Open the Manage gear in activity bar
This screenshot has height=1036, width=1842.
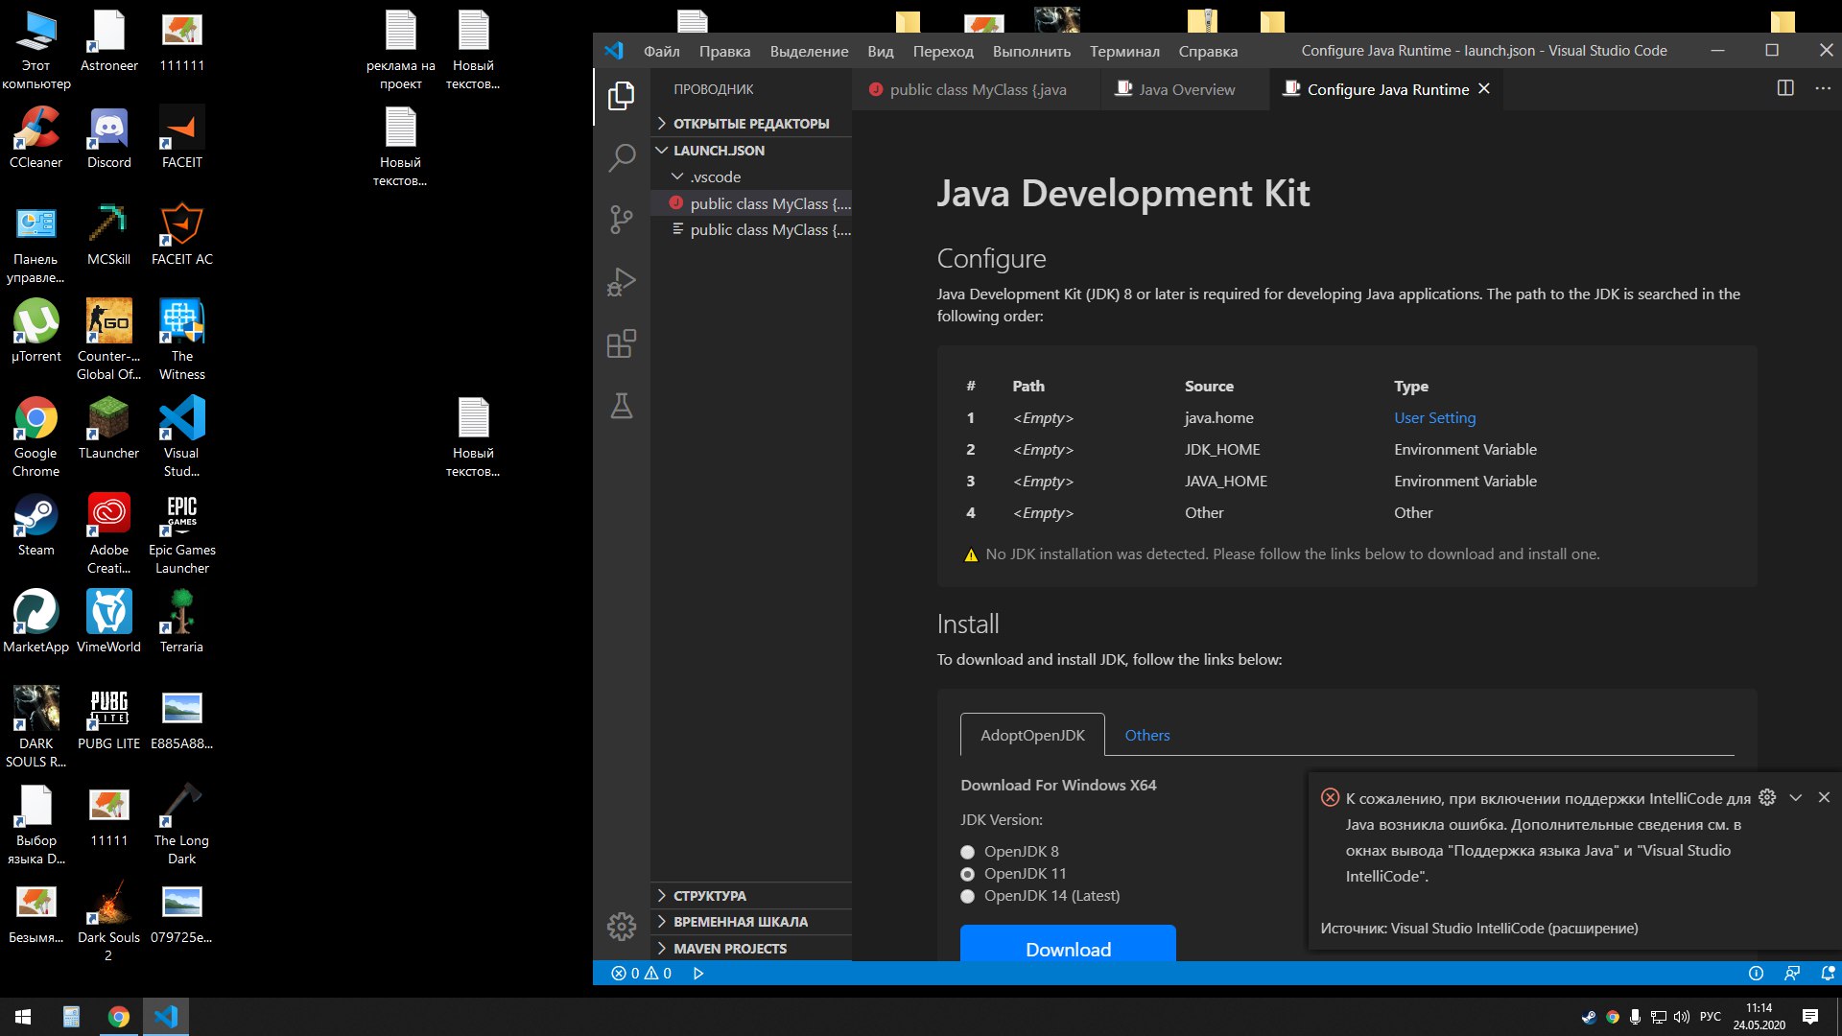point(622,926)
